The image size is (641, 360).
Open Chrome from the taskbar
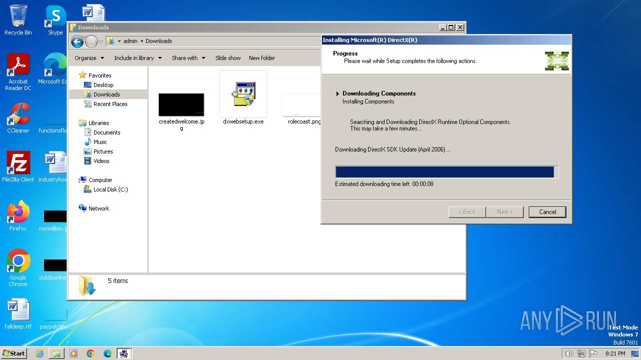point(91,353)
